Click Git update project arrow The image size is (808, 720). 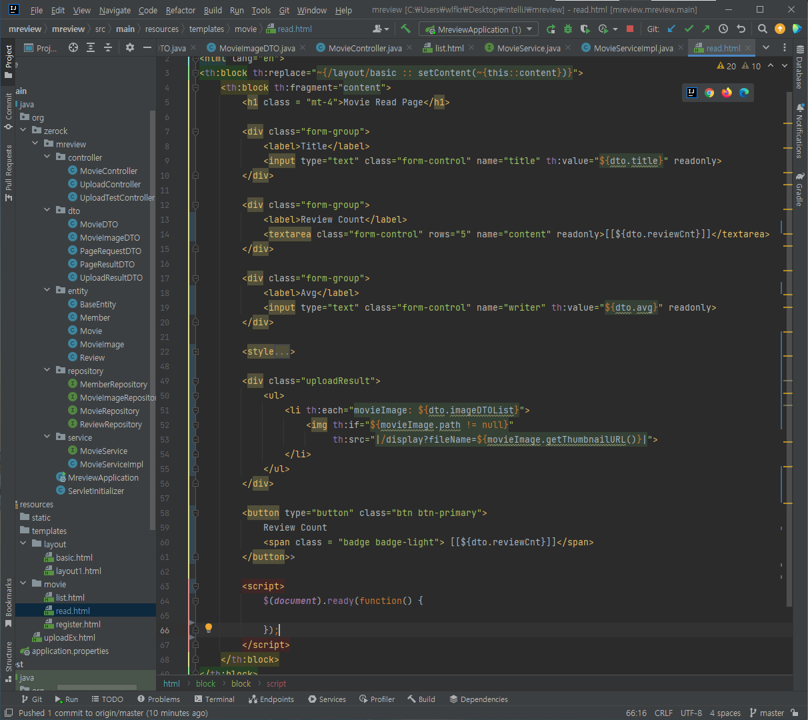pos(671,29)
